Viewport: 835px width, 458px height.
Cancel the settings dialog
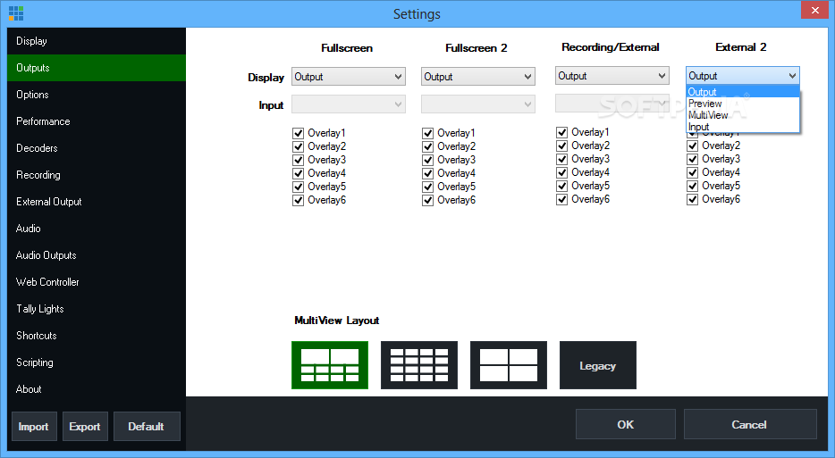click(x=750, y=424)
